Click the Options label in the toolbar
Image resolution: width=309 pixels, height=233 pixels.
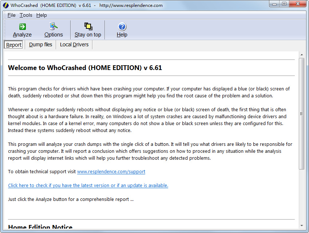(54, 34)
